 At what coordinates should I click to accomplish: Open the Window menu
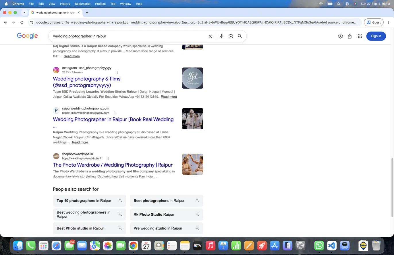pyautogui.click(x=125, y=4)
